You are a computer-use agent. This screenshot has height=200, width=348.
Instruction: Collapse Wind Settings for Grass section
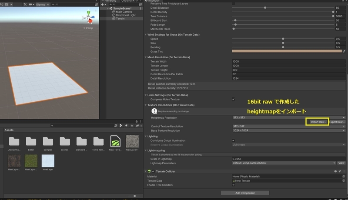click(146, 35)
